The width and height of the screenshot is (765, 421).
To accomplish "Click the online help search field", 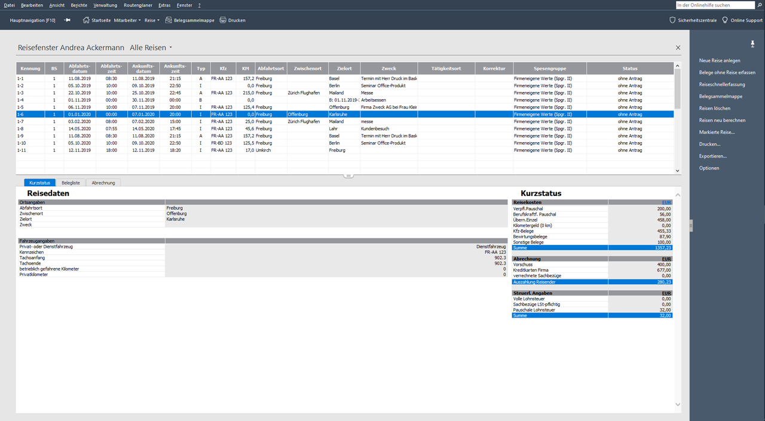I will point(714,5).
